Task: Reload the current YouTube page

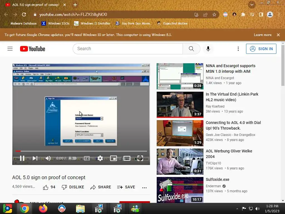Action: 24,14
